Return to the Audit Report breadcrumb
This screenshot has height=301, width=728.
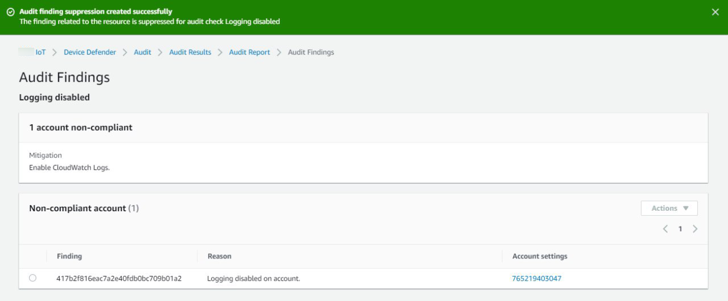(x=249, y=52)
